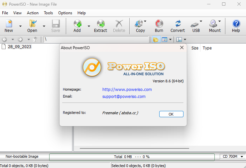Click the pane layout icon
Viewport: 246px width, 168px height.
click(x=179, y=40)
